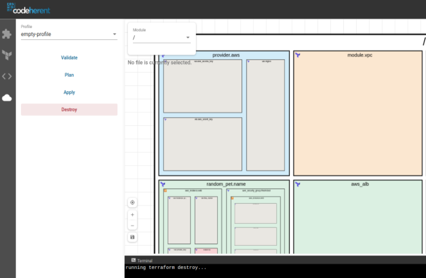Image resolution: width=426 pixels, height=278 pixels.
Task: Zoom in with the plus control
Action: click(x=132, y=215)
